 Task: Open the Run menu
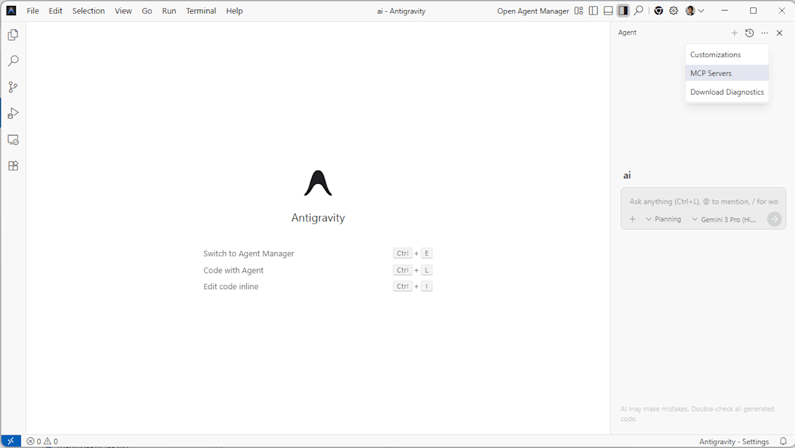(169, 11)
